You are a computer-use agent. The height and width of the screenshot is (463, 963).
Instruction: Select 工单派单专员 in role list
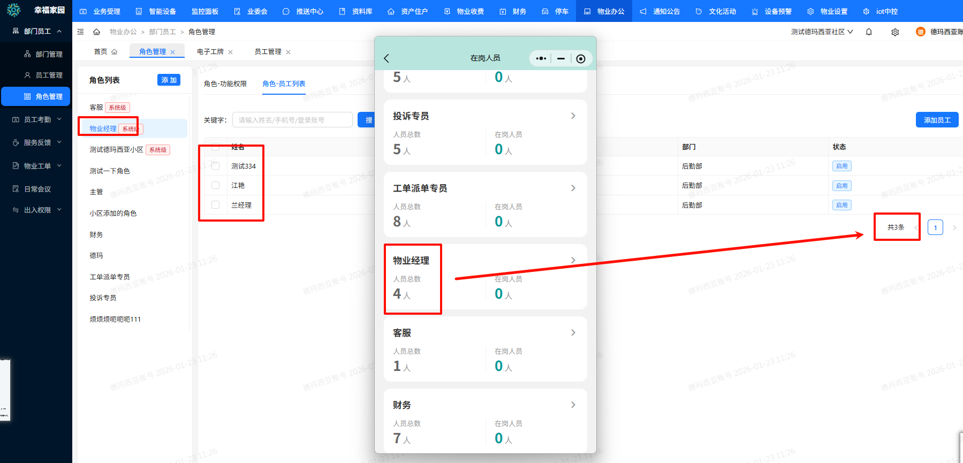pos(110,277)
